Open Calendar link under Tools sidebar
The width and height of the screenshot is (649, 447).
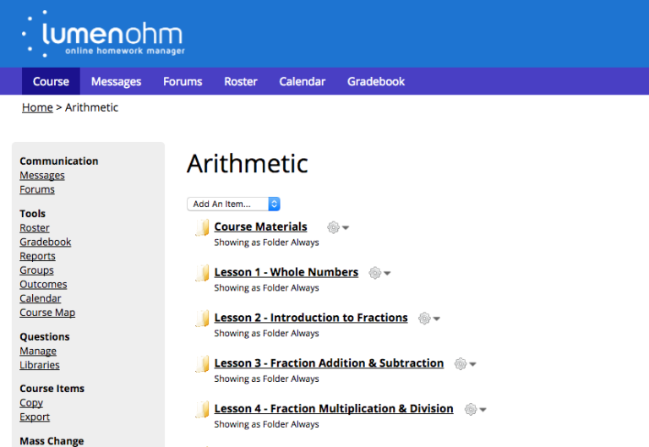(x=41, y=298)
